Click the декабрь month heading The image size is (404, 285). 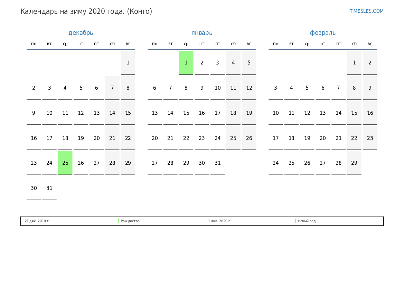(81, 33)
